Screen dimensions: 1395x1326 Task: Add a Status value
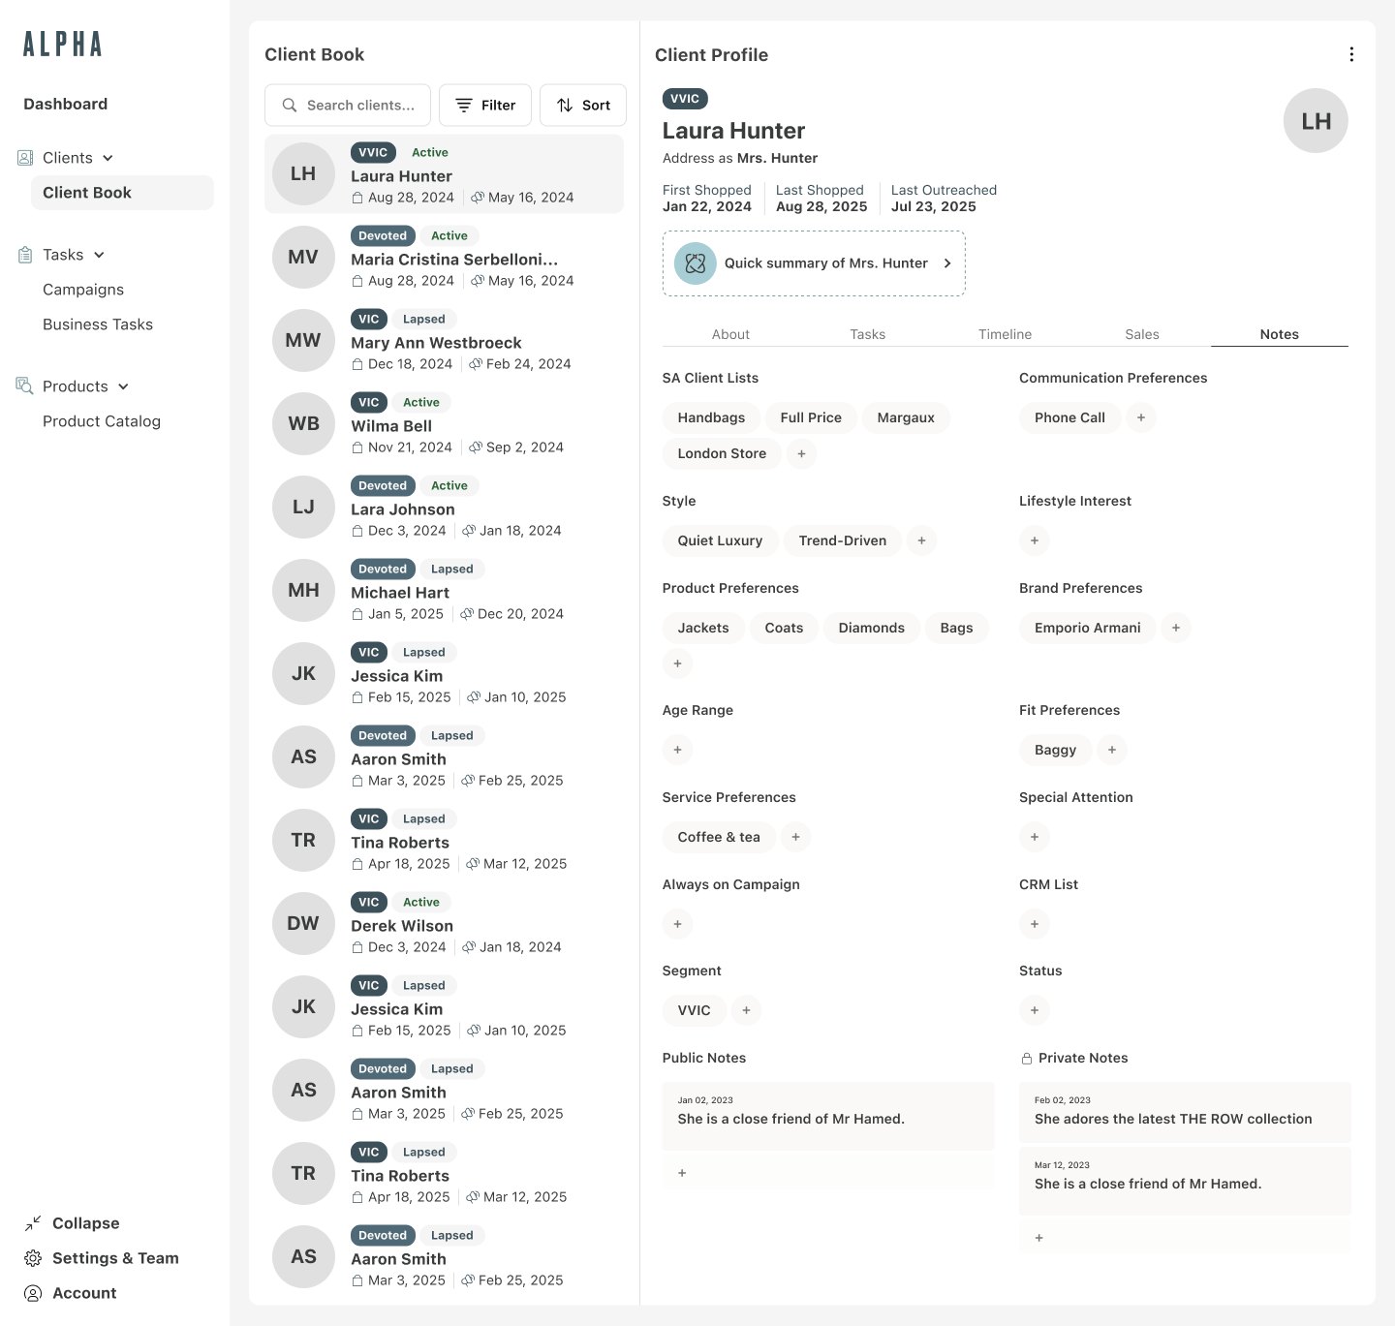click(x=1035, y=1010)
